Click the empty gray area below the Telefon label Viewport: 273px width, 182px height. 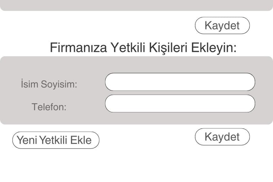(x=49, y=118)
